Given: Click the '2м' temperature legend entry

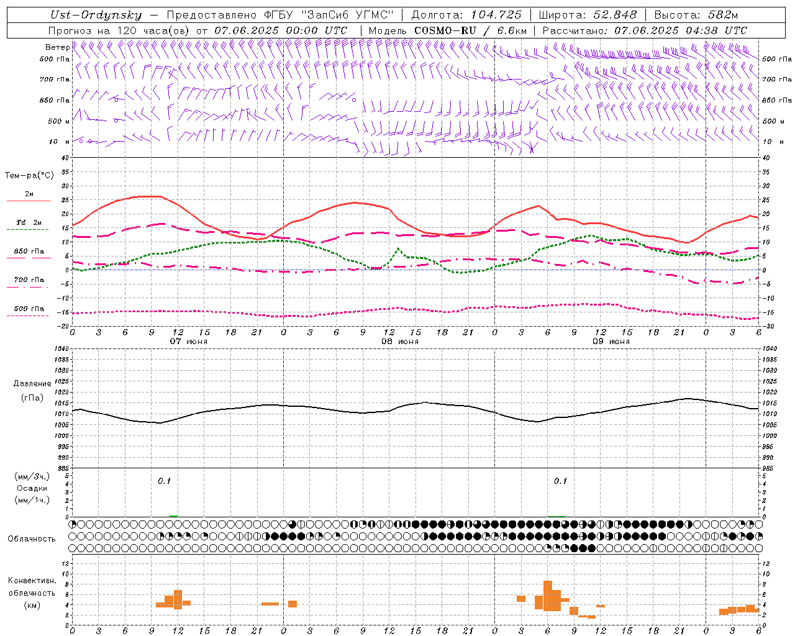Looking at the screenshot, I should (29, 194).
